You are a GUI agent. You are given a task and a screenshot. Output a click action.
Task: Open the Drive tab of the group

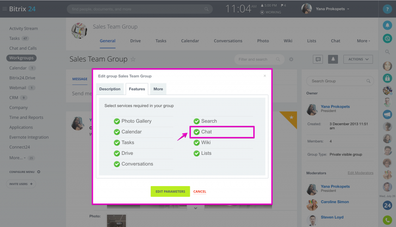[135, 41]
